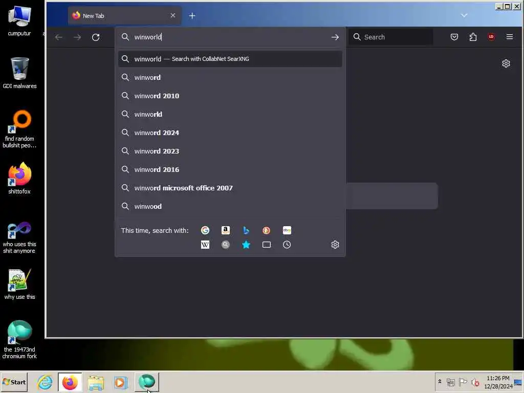Search with Google one-off engine icon
Viewport: 524px width, 393px height.
[205, 230]
